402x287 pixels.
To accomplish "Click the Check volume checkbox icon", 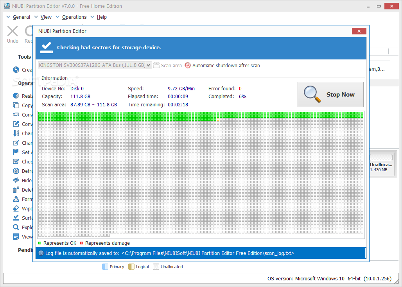I will pyautogui.click(x=16, y=162).
